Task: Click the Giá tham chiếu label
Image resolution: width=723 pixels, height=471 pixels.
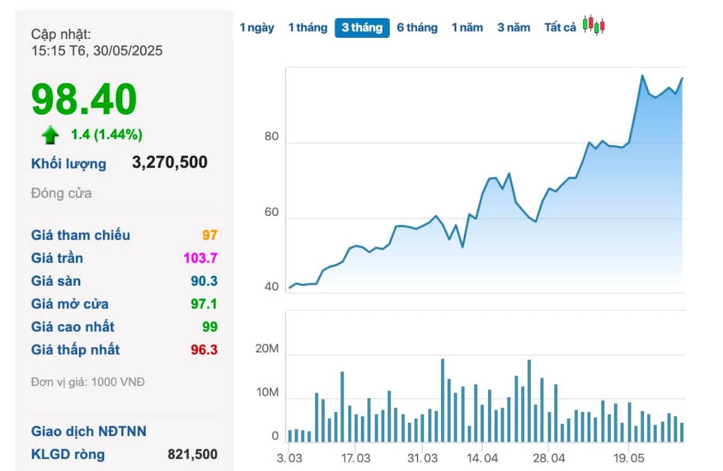Action: (x=81, y=235)
